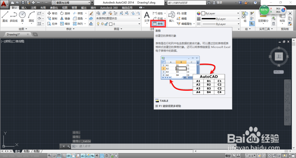The height and width of the screenshot is (158, 296).
Task: Toggle lineweight display in status bar
Action: 97,156
